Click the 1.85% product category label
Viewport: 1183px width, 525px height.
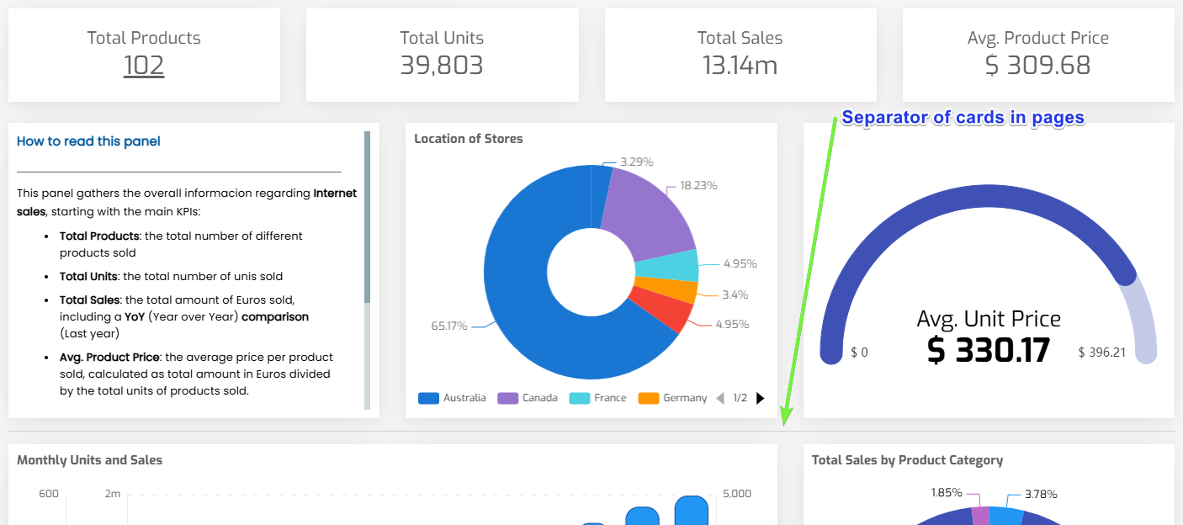pyautogui.click(x=947, y=492)
